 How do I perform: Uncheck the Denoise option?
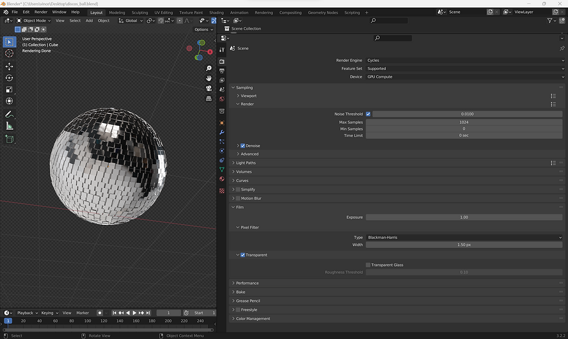point(243,146)
